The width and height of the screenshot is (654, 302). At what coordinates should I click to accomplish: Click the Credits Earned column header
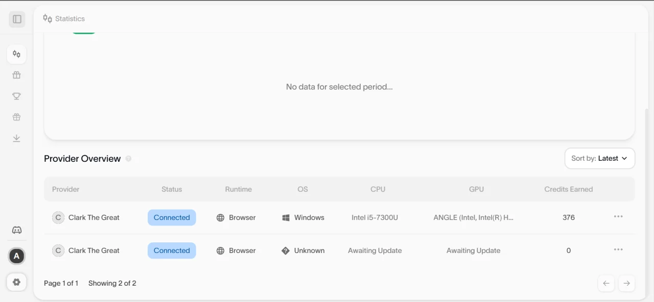click(x=569, y=189)
